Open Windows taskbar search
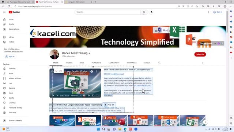 [x=103, y=129]
